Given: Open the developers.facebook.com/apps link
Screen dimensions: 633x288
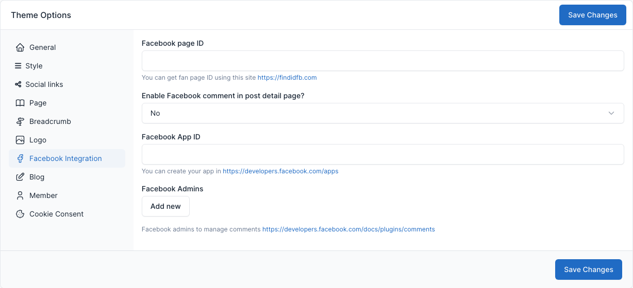Looking at the screenshot, I should pyautogui.click(x=280, y=171).
